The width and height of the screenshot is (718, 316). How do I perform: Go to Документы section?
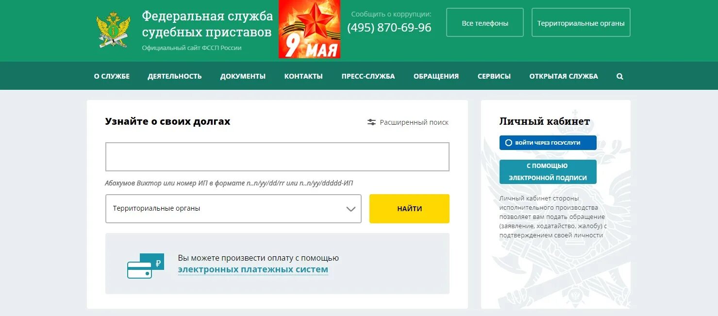coord(243,76)
